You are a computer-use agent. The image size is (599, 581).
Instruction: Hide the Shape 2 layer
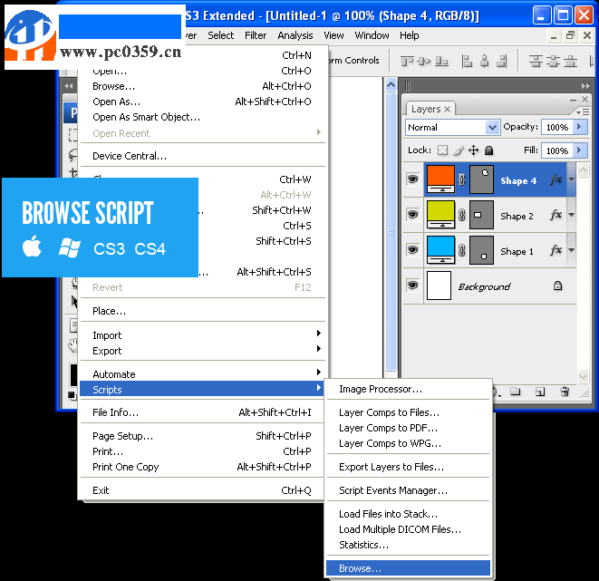(412, 215)
